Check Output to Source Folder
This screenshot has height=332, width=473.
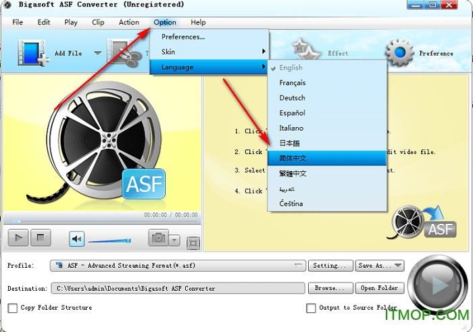tap(311, 308)
